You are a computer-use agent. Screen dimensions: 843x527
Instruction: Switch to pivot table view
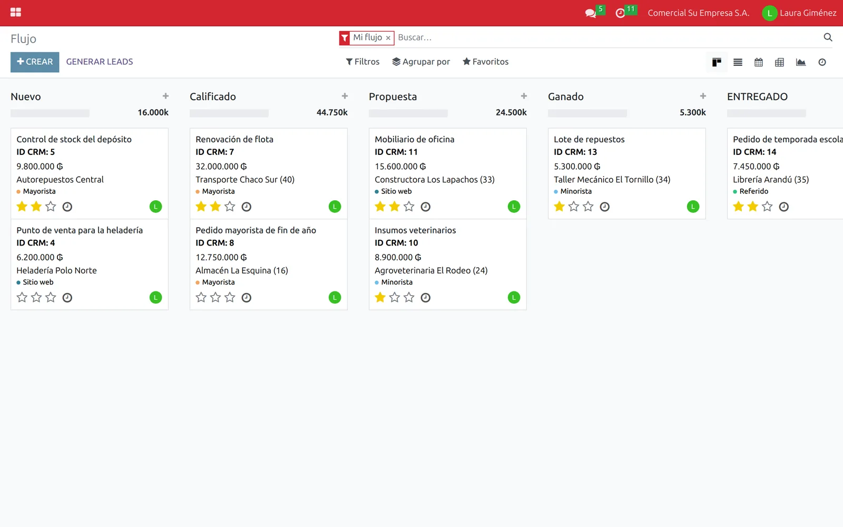click(780, 62)
